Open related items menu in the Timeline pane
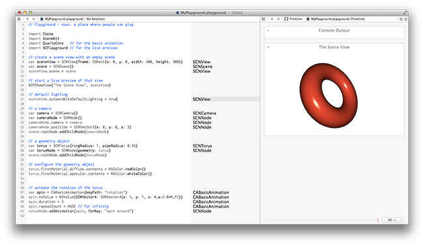The height and width of the screenshot is (246, 424). click(264, 19)
